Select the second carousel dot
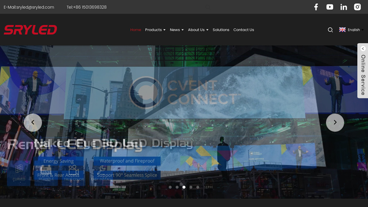368x207 pixels. pyautogui.click(x=177, y=187)
